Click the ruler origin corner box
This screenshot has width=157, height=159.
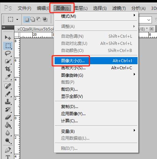[17, 35]
